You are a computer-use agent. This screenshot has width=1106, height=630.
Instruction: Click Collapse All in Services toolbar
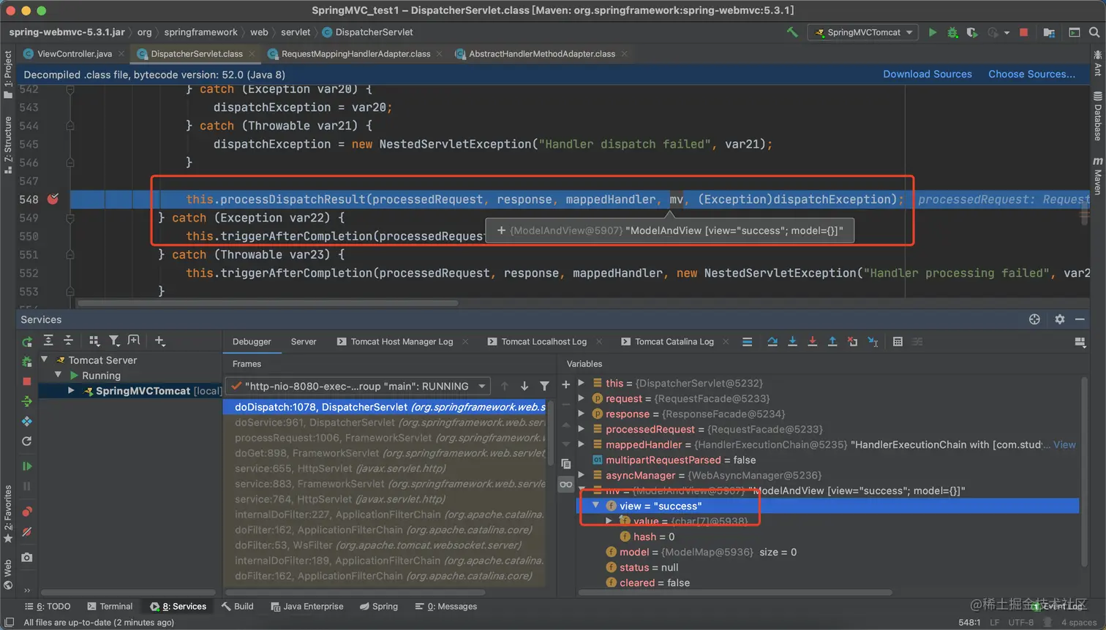(x=68, y=340)
